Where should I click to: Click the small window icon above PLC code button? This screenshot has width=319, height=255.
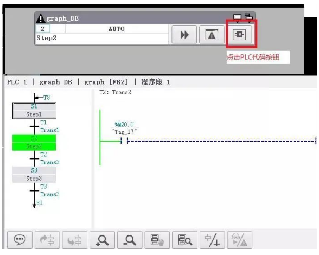238,17
